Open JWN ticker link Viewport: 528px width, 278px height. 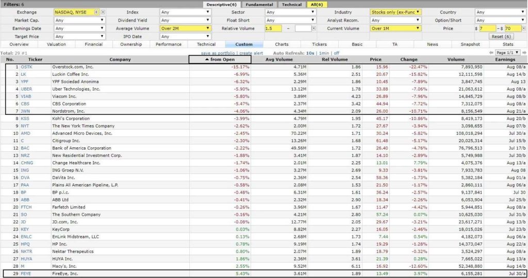(25, 111)
